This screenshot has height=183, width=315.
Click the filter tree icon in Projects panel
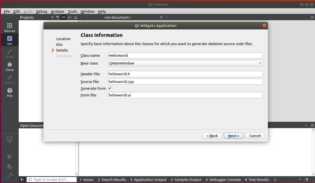pyautogui.click(x=58, y=17)
